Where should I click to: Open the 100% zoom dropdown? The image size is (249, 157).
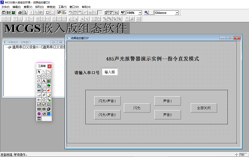pyautogui.click(x=140, y=13)
